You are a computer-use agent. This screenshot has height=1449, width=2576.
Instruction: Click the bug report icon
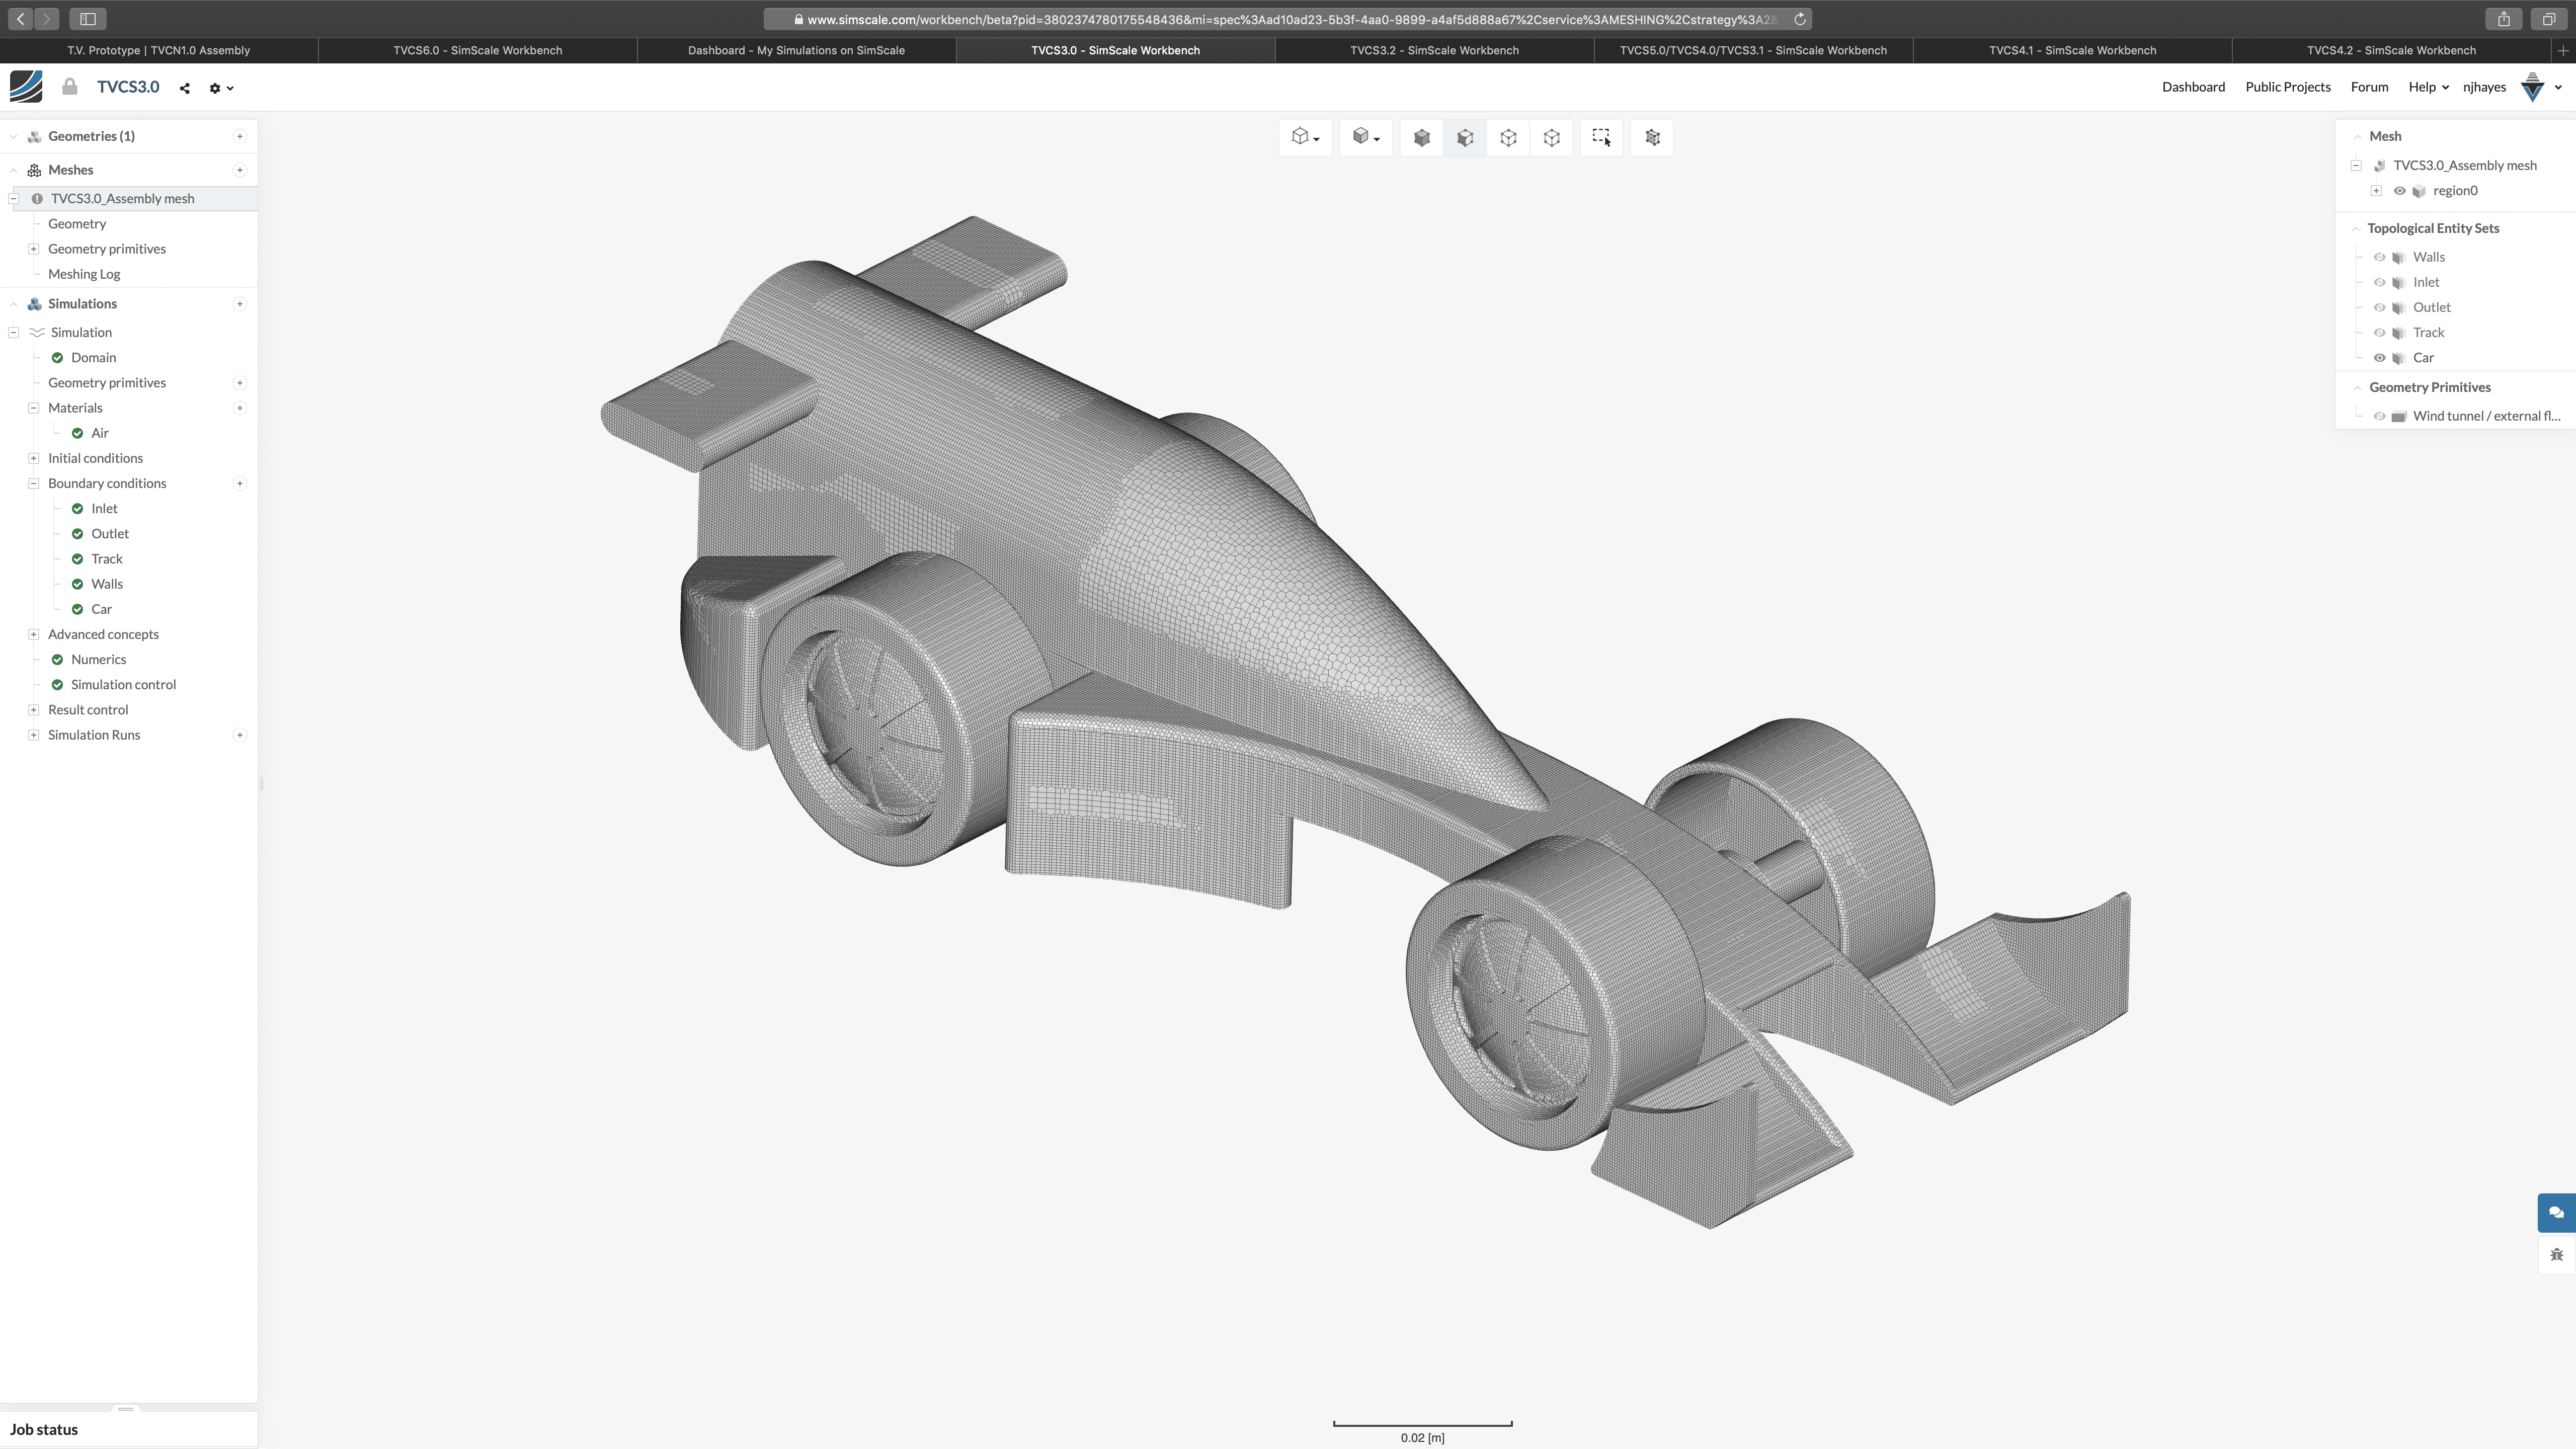pyautogui.click(x=2556, y=1255)
